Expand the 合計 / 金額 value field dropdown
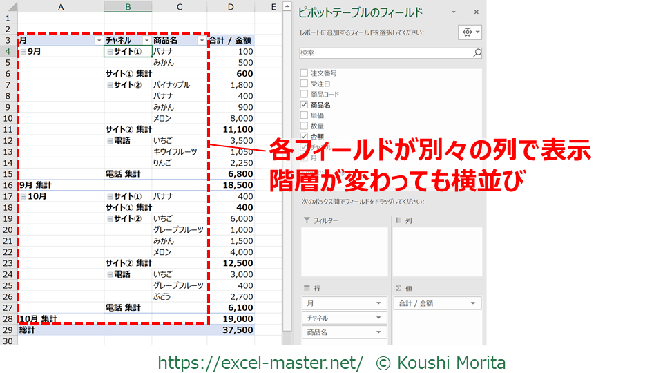Screen dimensions: 663x373 point(472,303)
